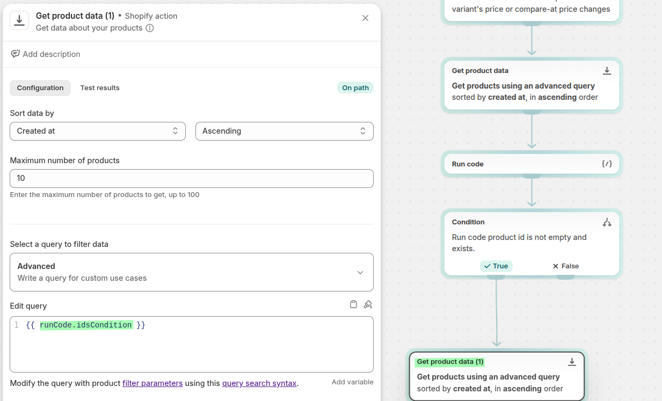Screen dimensions: 662x401
Task: Click the branch icon on Condition node
Action: pyautogui.click(x=607, y=222)
